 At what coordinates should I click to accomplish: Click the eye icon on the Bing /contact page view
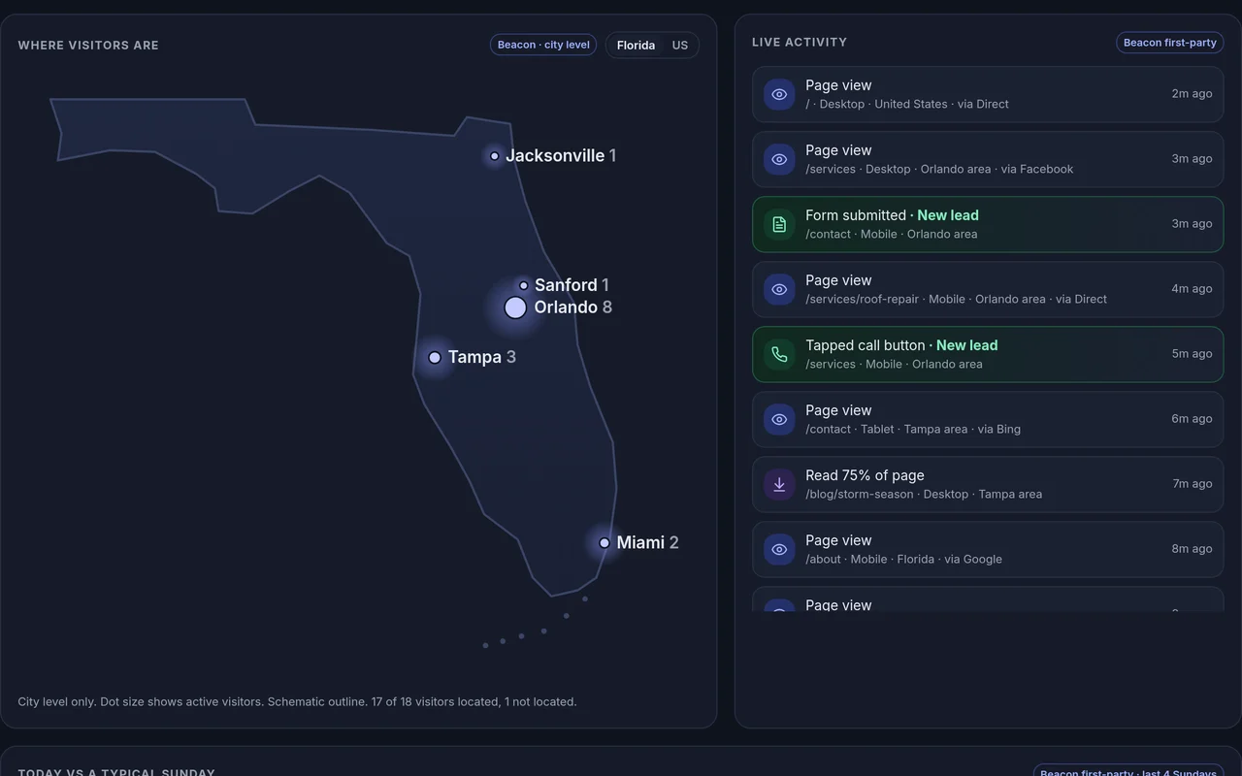click(x=779, y=419)
